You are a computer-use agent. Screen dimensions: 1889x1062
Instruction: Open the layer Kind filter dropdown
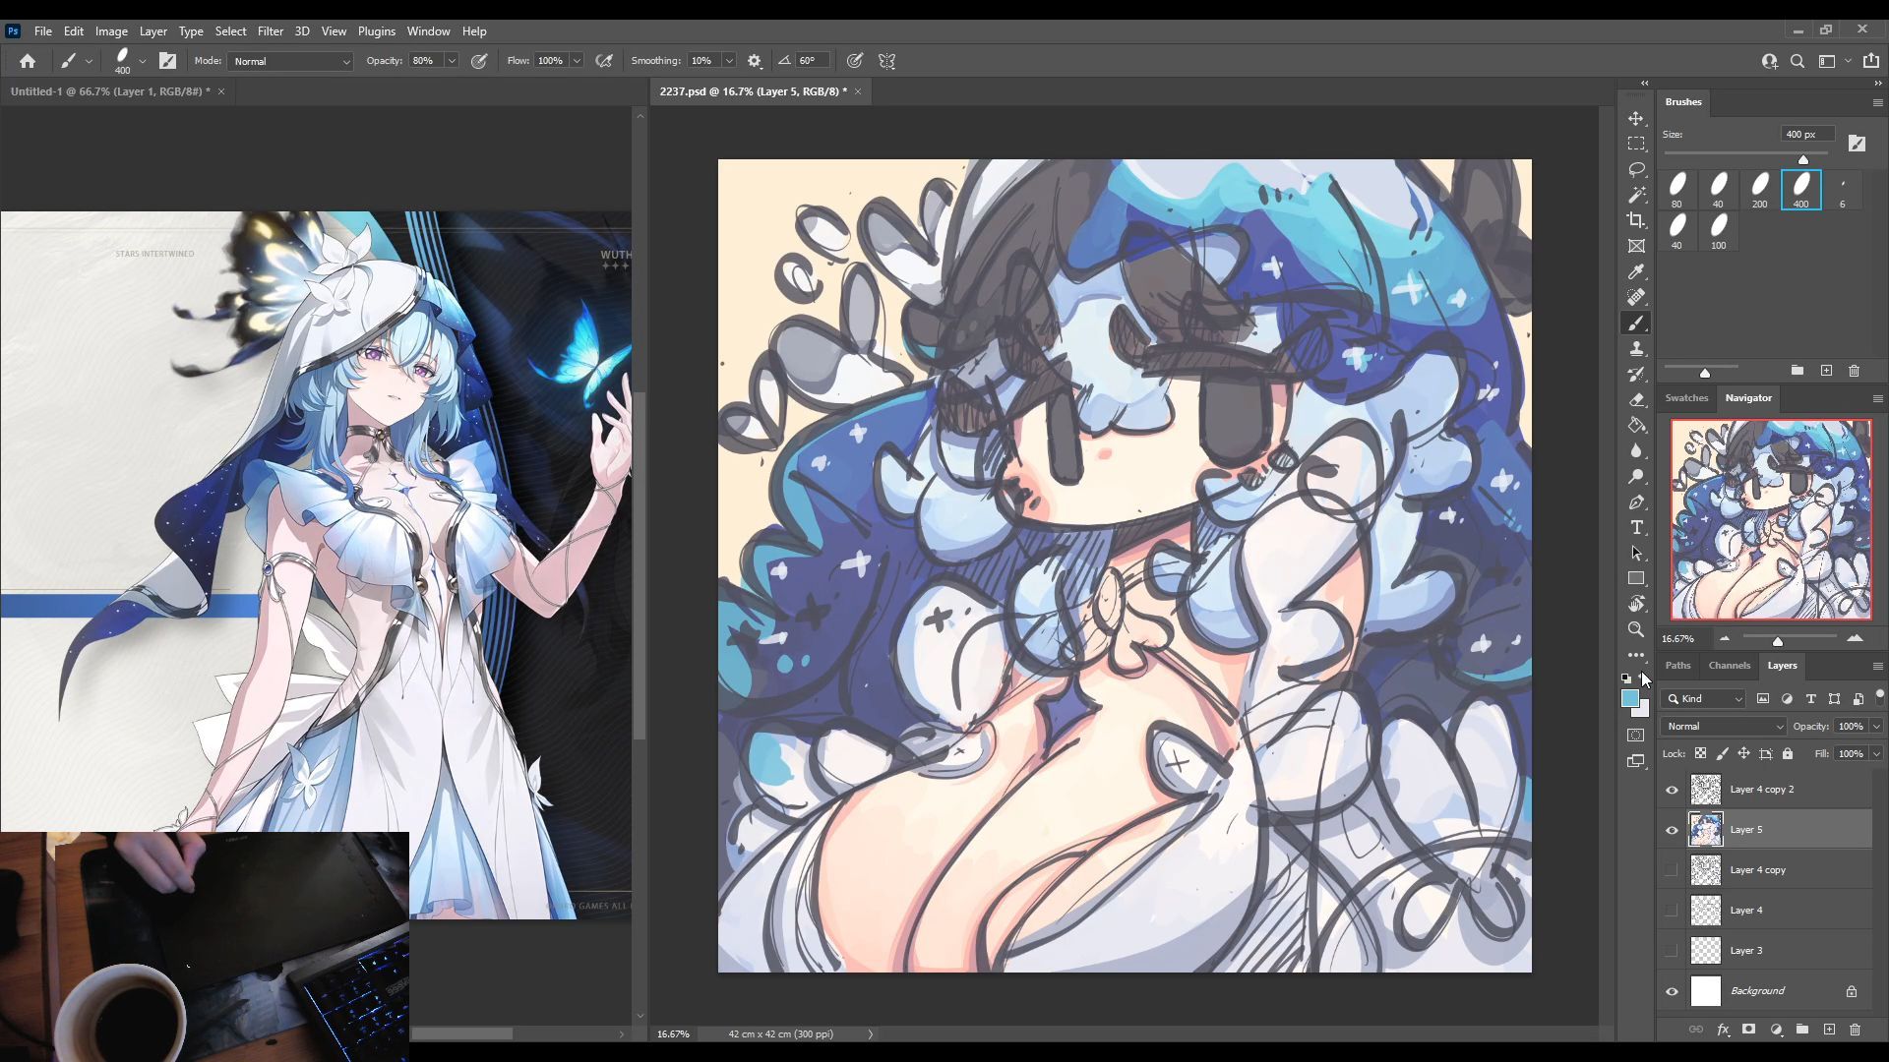pos(1704,698)
